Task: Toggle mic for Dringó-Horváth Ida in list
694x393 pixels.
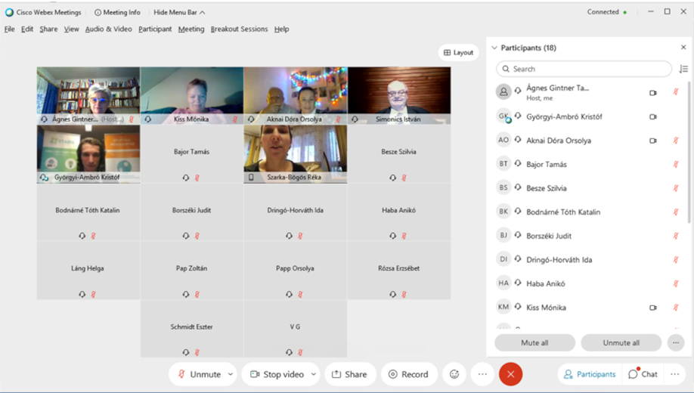Action: 676,260
